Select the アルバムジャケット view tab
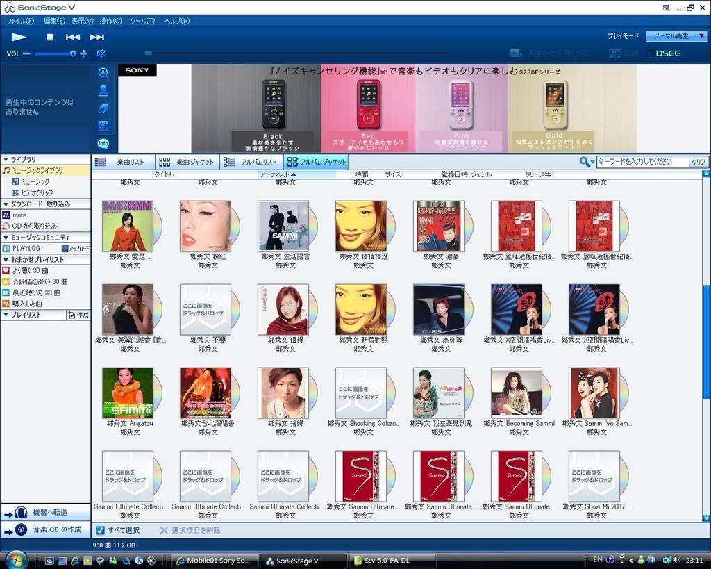The width and height of the screenshot is (711, 569). 316,162
